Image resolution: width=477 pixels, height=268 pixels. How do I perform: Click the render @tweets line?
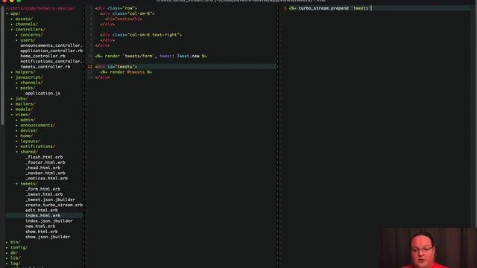pos(126,72)
